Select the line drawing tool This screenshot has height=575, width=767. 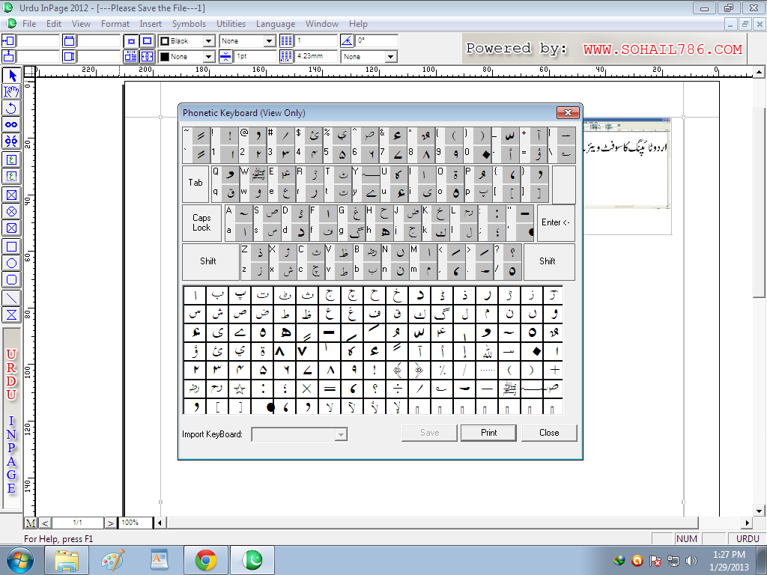click(12, 298)
